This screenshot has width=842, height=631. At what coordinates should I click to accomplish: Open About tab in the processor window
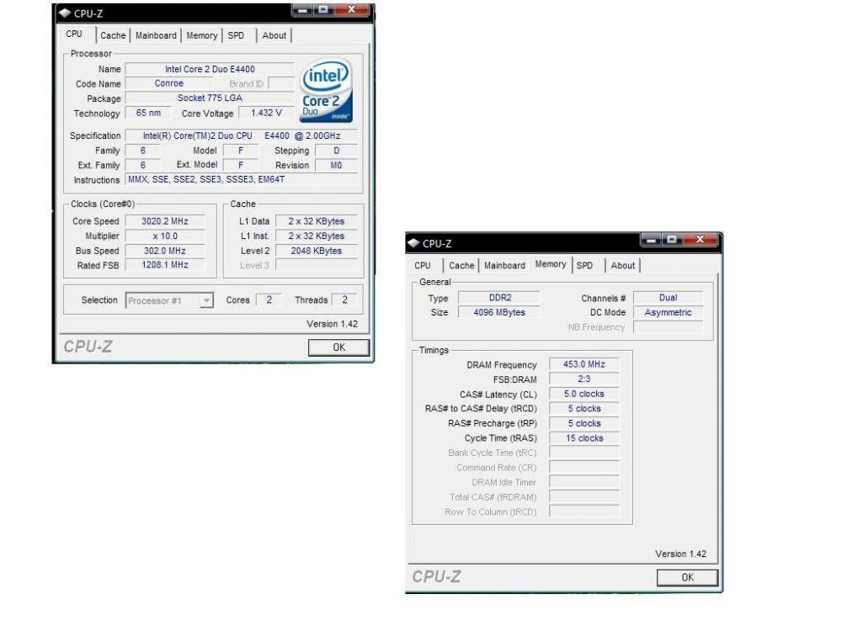point(274,35)
